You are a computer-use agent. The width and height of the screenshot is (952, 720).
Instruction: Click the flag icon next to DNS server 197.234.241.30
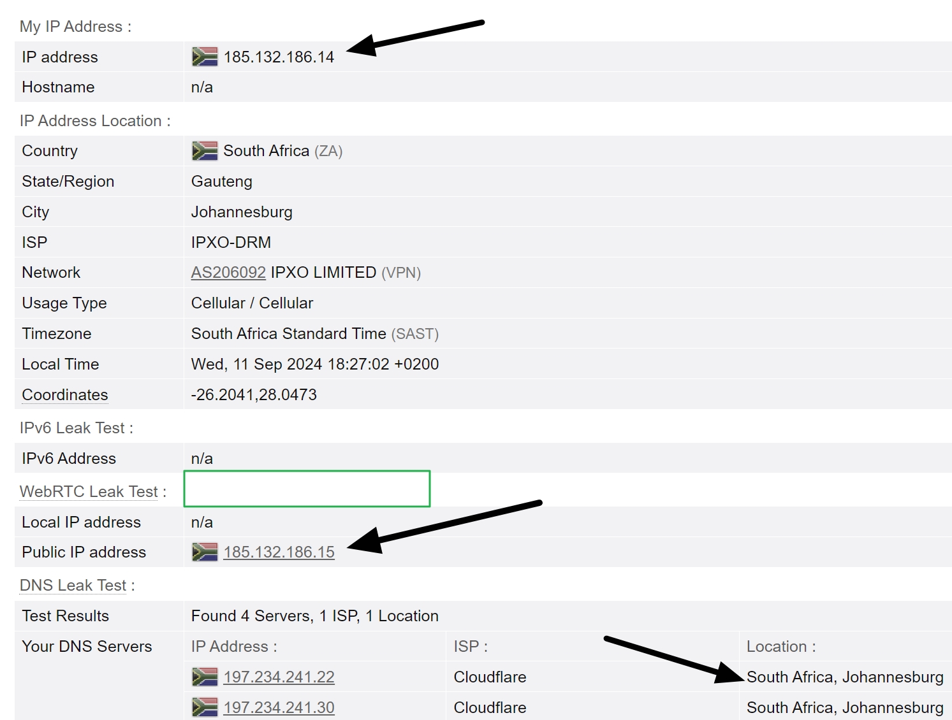tap(204, 707)
